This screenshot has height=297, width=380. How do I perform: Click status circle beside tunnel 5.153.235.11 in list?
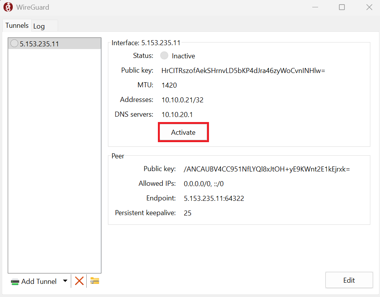[14, 44]
